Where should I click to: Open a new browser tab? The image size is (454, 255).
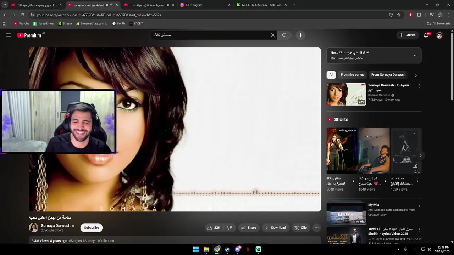[294, 5]
